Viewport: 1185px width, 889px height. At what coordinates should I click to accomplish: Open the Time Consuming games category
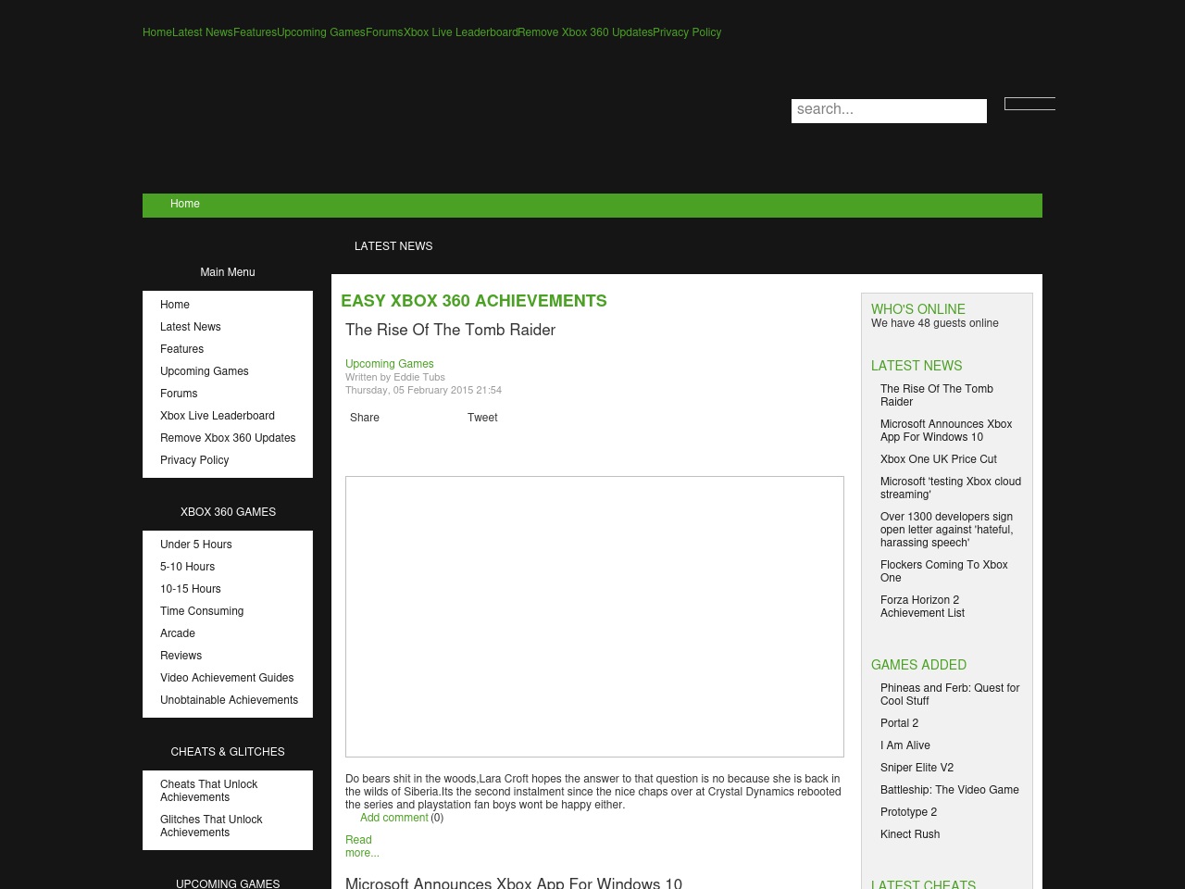202,611
